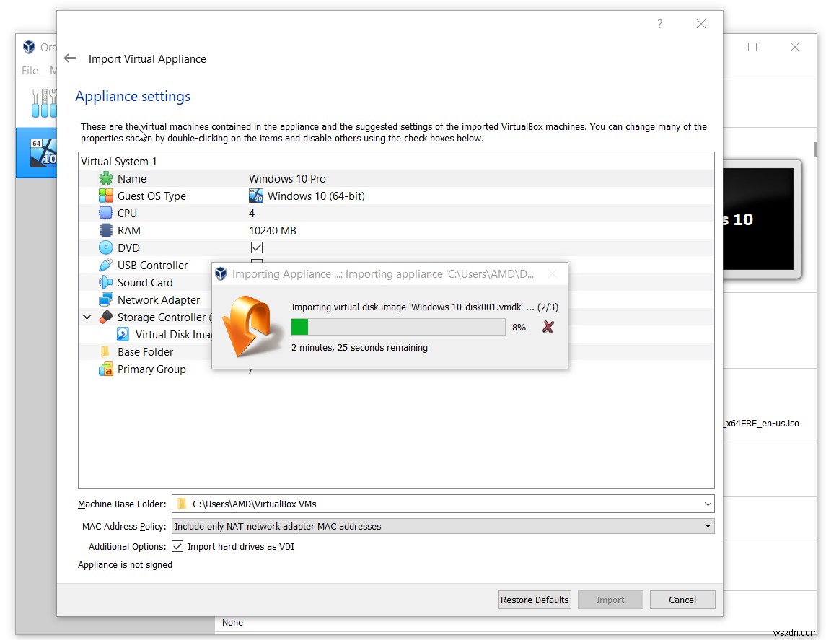Click the Windows 10 Guest OS Type icon
This screenshot has height=640, width=826.
(255, 196)
